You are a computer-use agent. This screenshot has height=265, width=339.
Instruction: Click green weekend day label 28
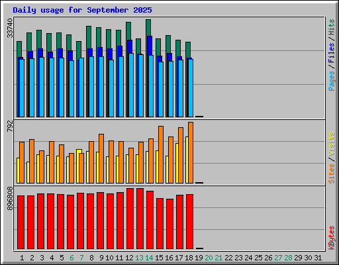[288, 258]
